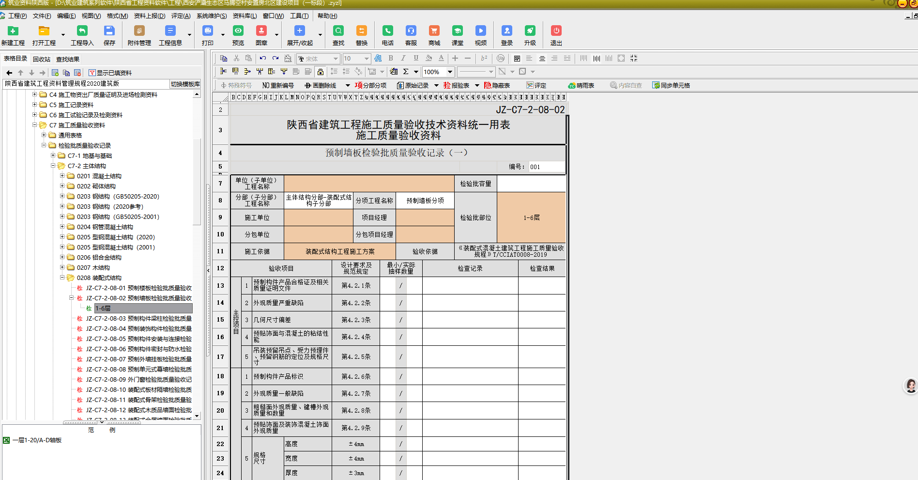Expand 0201 混凝土结构 node
Screen dimensions: 918x480
tap(62, 176)
